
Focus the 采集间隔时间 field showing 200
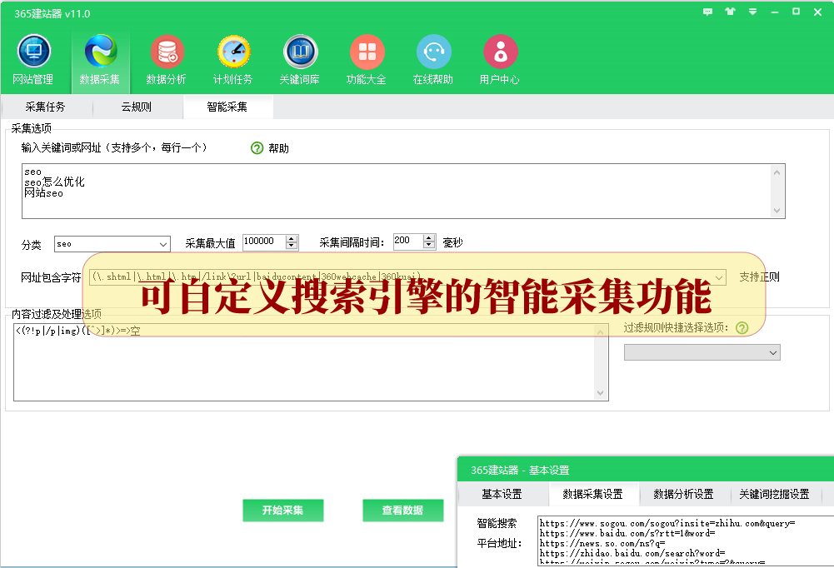[x=408, y=242]
